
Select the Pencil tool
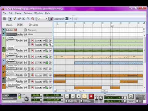click(15, 19)
